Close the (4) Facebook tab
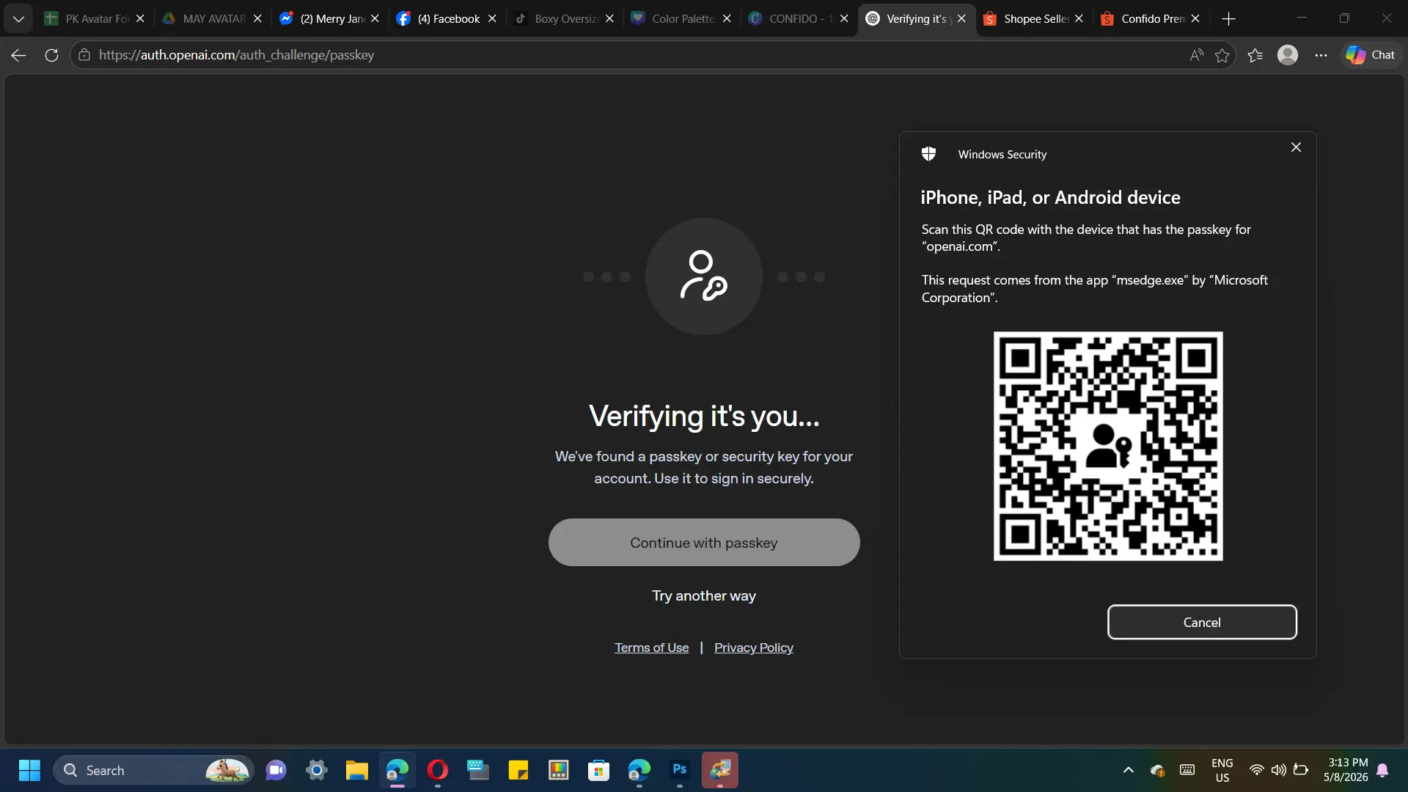The height and width of the screenshot is (792, 1408). [x=492, y=19]
